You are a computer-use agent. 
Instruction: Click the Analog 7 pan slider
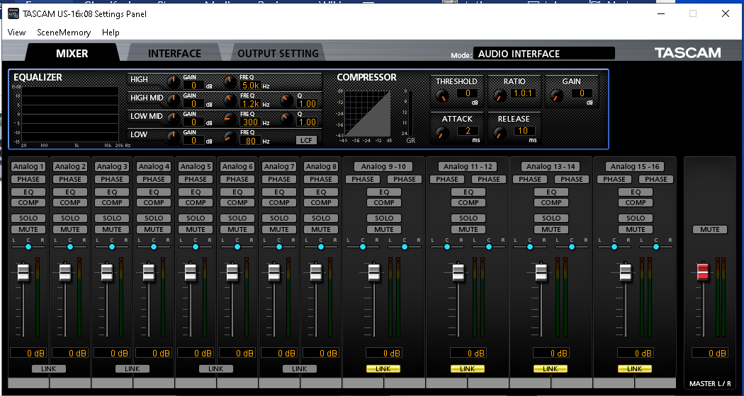tap(279, 247)
